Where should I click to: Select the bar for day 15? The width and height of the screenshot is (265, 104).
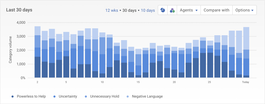(138, 63)
